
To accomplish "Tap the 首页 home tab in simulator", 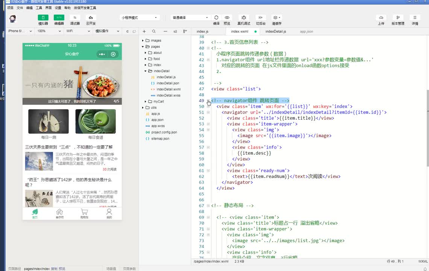I will pyautogui.click(x=35, y=213).
